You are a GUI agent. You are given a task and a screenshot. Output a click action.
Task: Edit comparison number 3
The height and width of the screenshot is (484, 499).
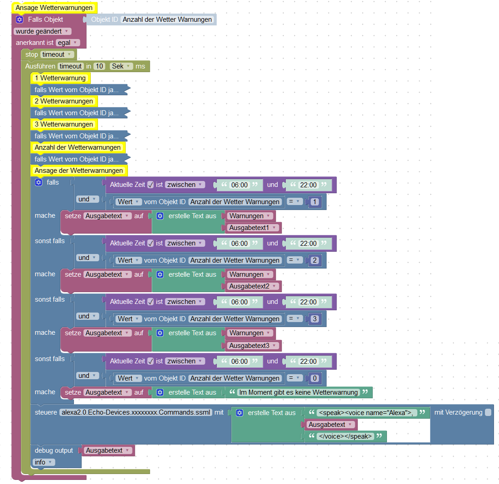[315, 319]
